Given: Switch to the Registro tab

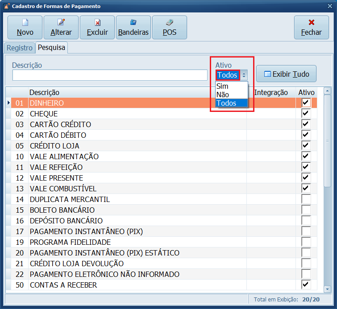Looking at the screenshot, I should tap(19, 47).
